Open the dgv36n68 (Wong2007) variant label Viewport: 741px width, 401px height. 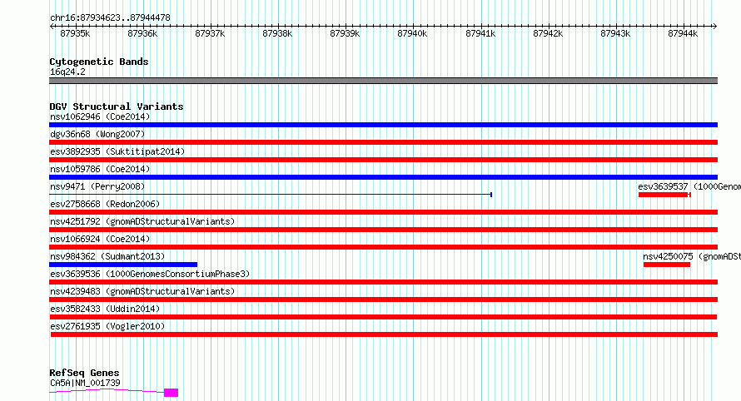97,134
